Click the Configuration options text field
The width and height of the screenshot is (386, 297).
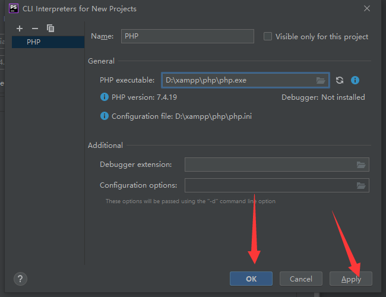(270, 185)
